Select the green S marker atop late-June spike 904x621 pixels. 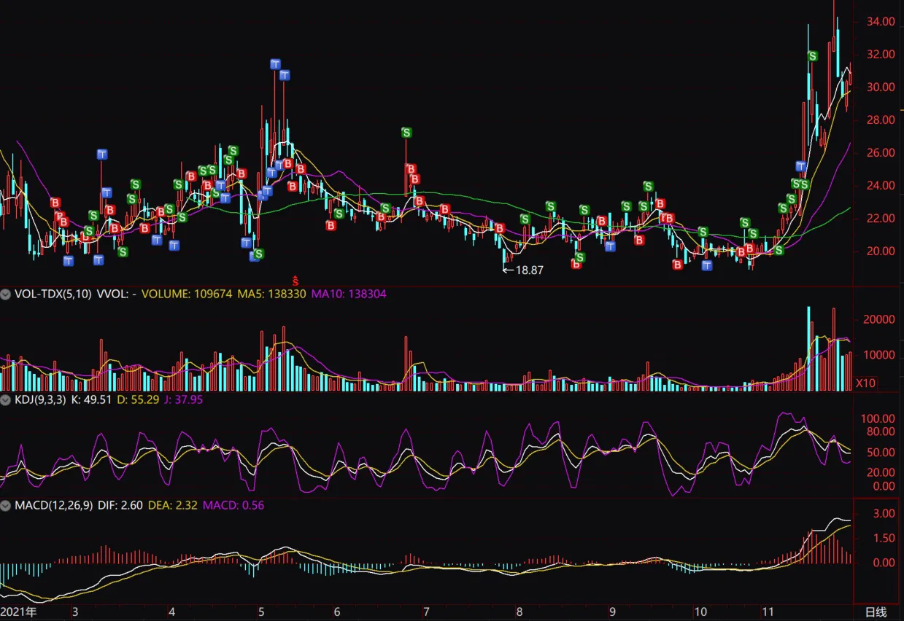coord(406,133)
